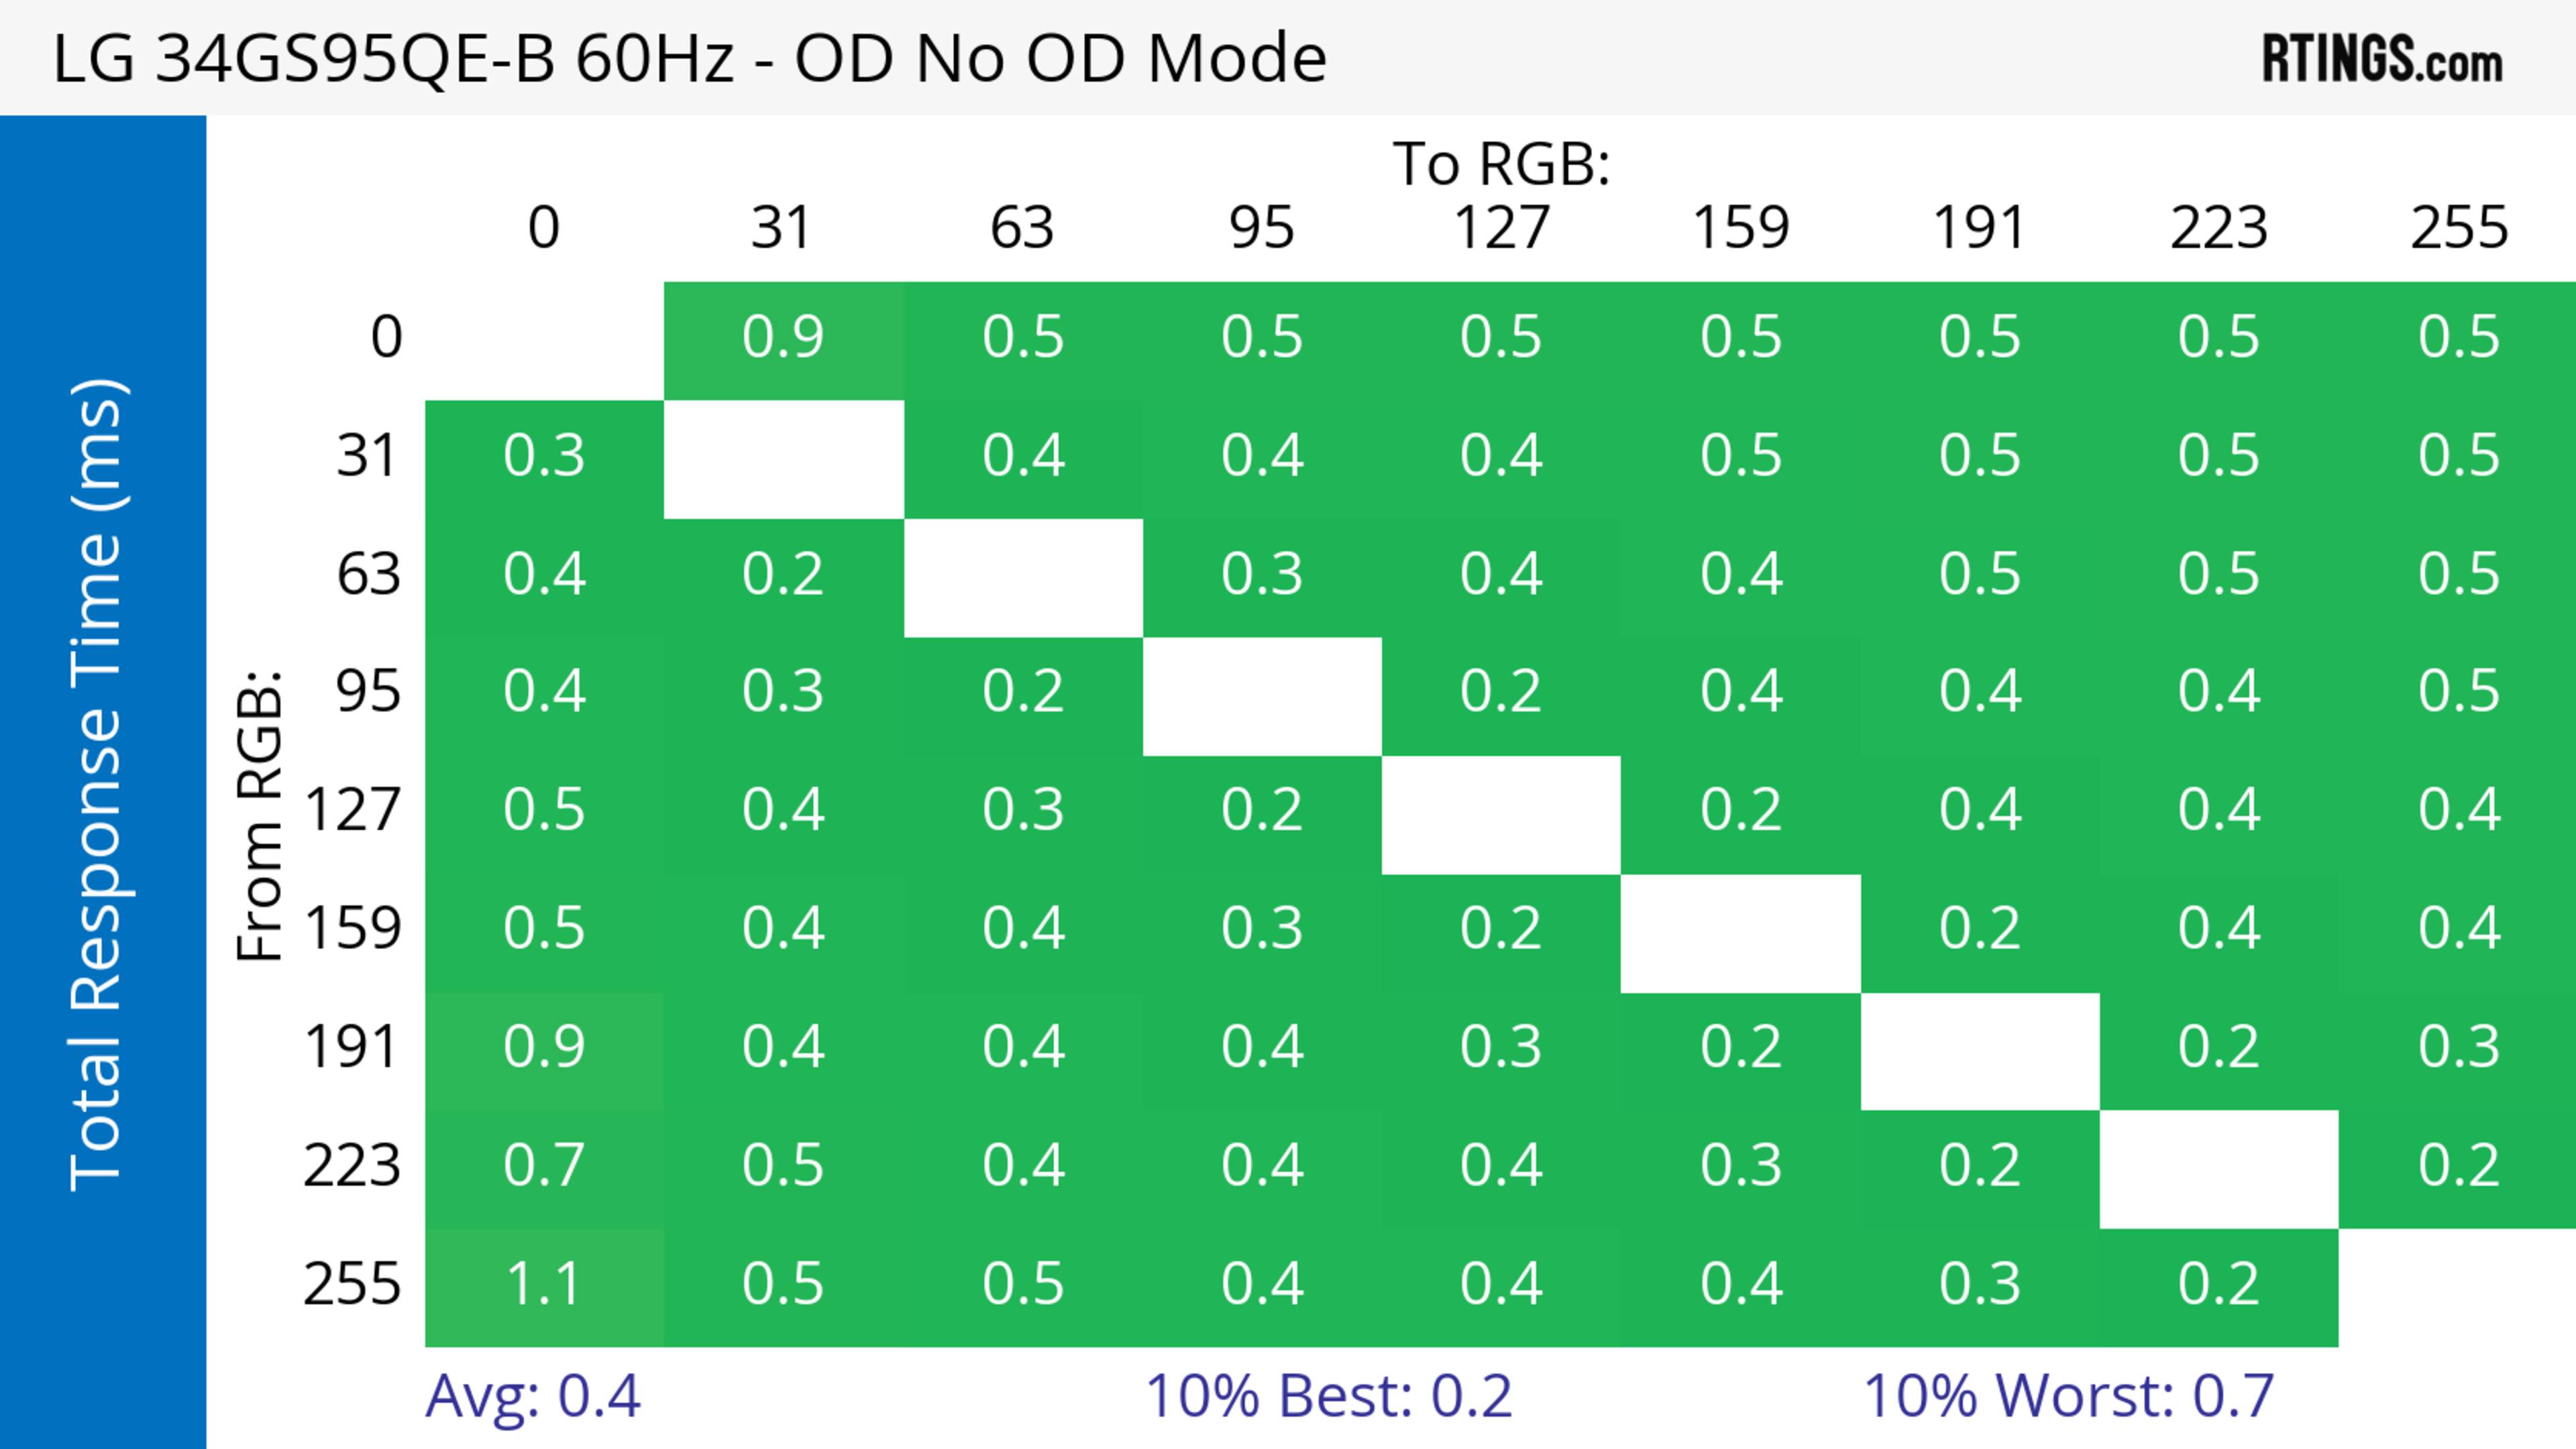Click column header 127
Screen dimensions: 2576x1449
(x=1501, y=229)
